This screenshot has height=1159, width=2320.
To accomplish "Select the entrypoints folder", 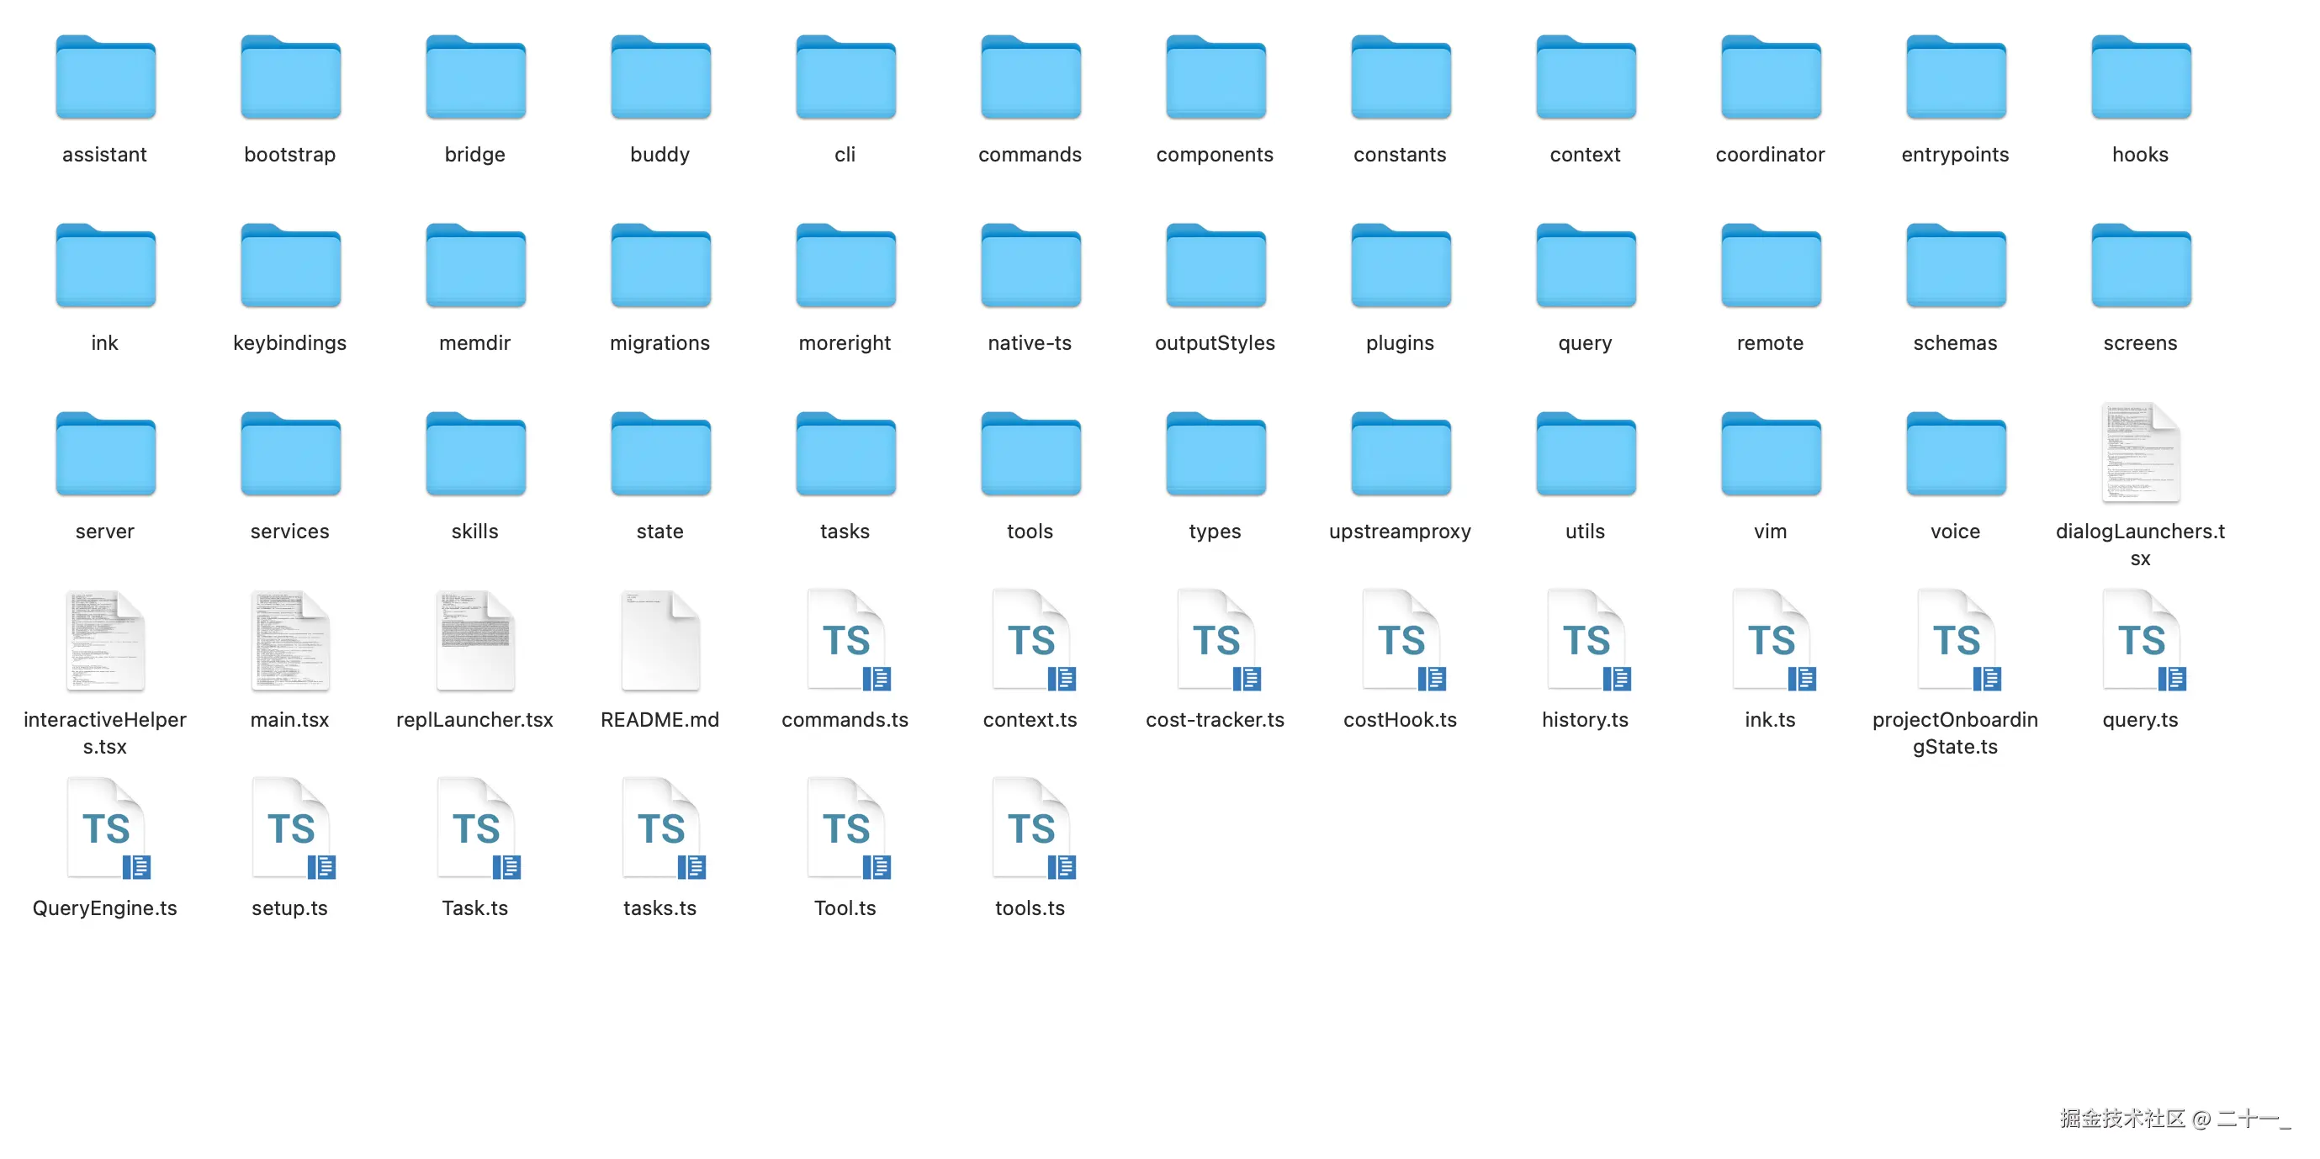I will (1955, 79).
